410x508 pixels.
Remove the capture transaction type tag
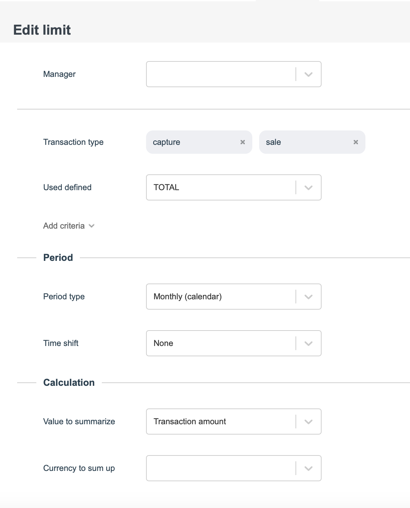[x=243, y=142]
